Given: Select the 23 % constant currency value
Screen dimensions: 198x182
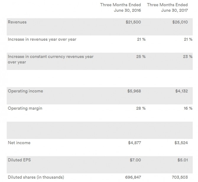Looking at the screenshot, I should pos(187,57).
